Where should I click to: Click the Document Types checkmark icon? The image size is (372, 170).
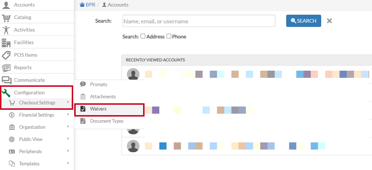tap(83, 121)
